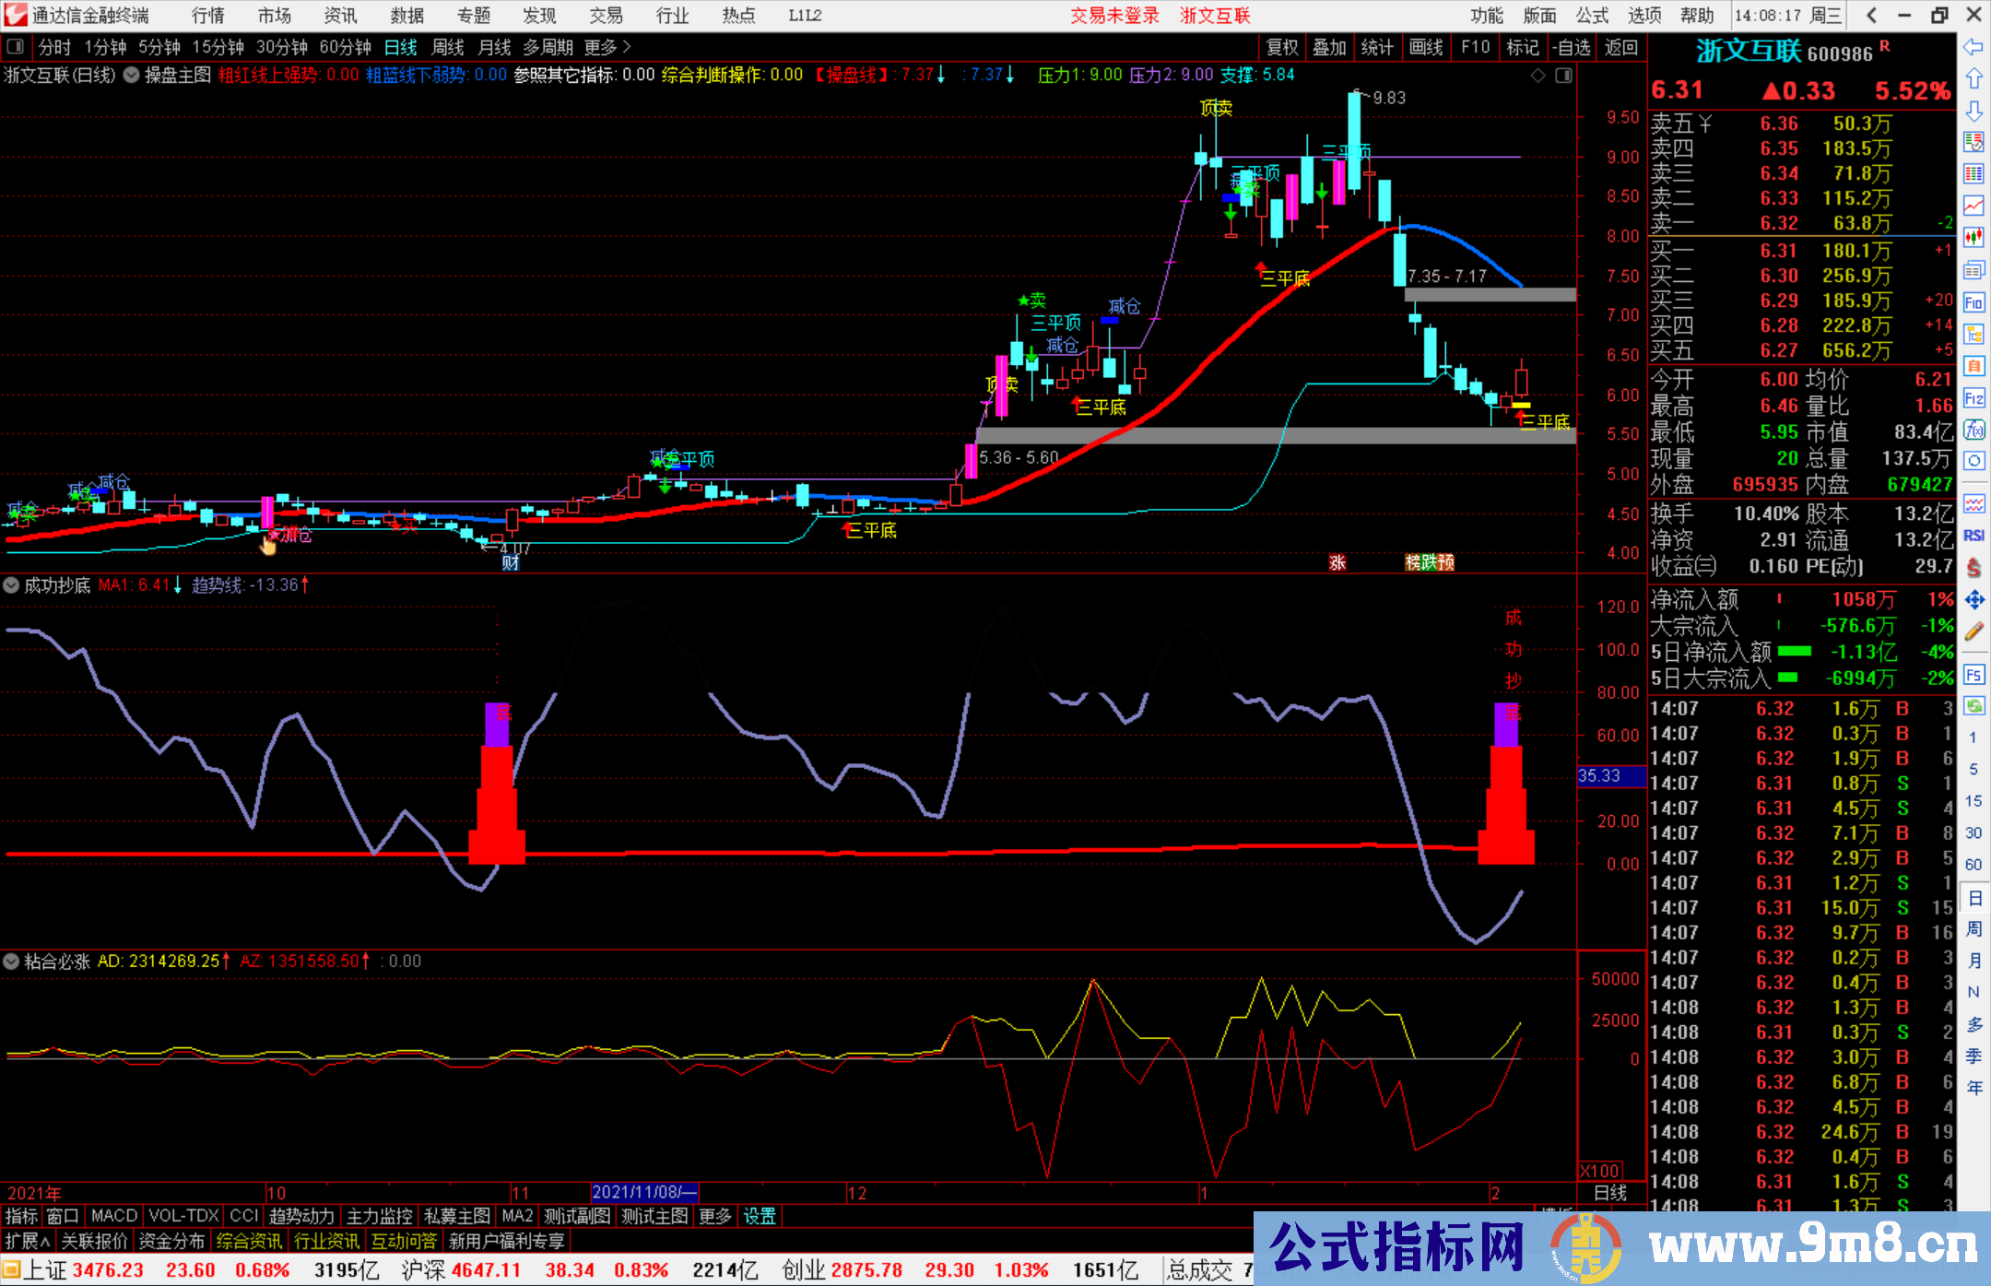Open the f(x) formula icon in sidebar
This screenshot has height=1286, width=1991.
click(1973, 430)
